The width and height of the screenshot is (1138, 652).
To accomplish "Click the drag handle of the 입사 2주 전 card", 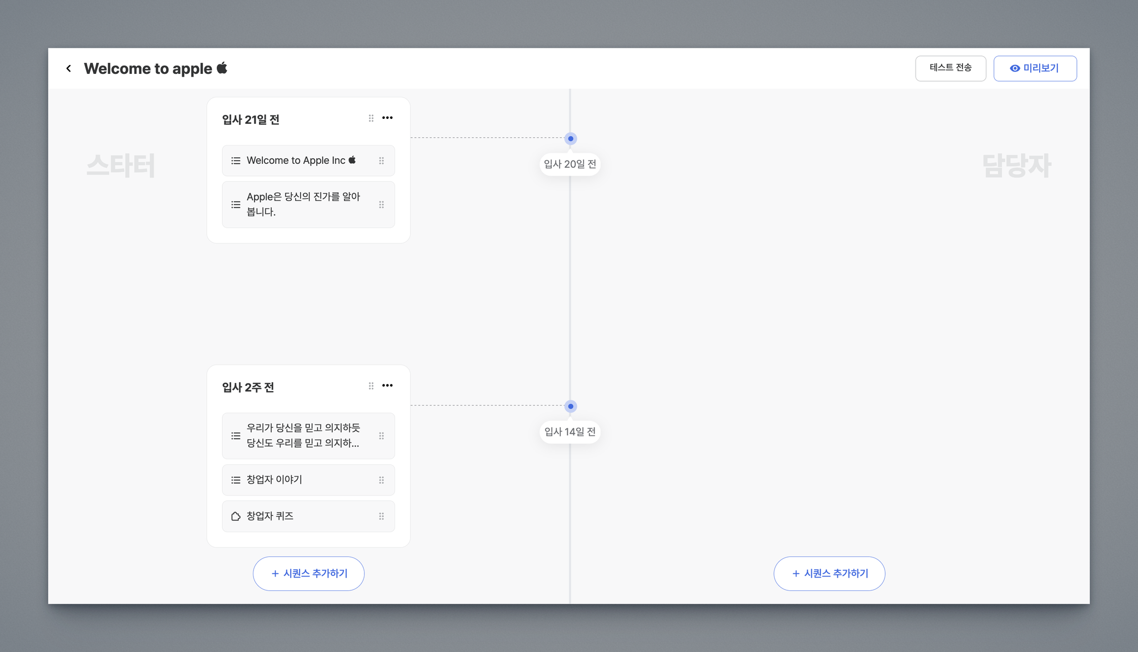I will pyautogui.click(x=371, y=386).
